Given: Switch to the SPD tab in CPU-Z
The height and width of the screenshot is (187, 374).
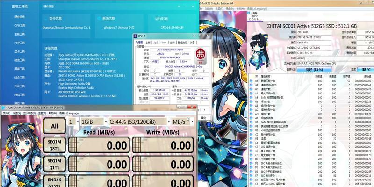Looking at the screenshot, I should click(164, 43).
